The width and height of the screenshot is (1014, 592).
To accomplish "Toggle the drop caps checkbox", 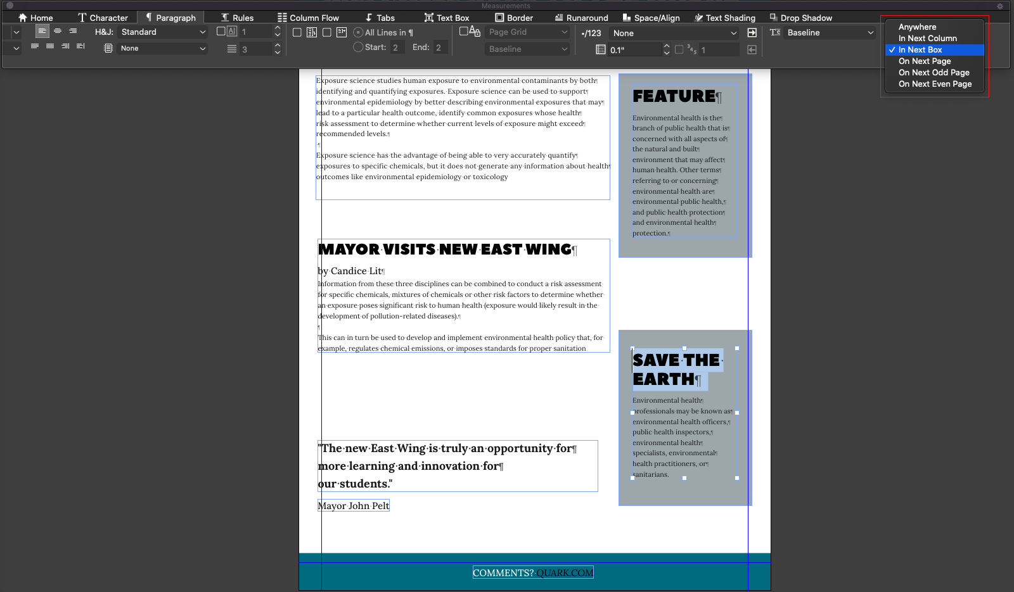I will [221, 31].
